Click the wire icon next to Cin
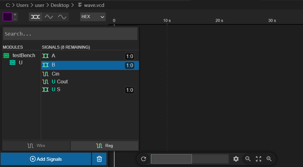Screen dimensions: 303x167 pos(45,74)
